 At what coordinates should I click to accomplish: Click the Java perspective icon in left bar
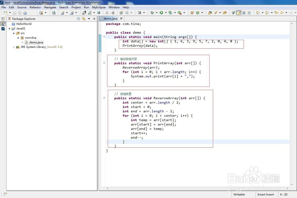[x=3, y=24]
